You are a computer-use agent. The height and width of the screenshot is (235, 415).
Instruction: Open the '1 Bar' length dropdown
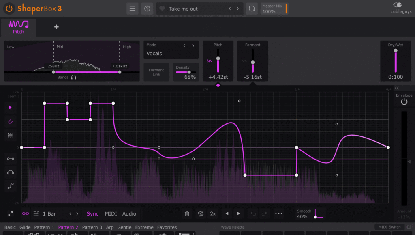(49, 214)
